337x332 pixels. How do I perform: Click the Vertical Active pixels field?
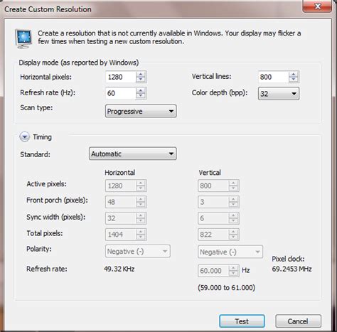pos(213,186)
